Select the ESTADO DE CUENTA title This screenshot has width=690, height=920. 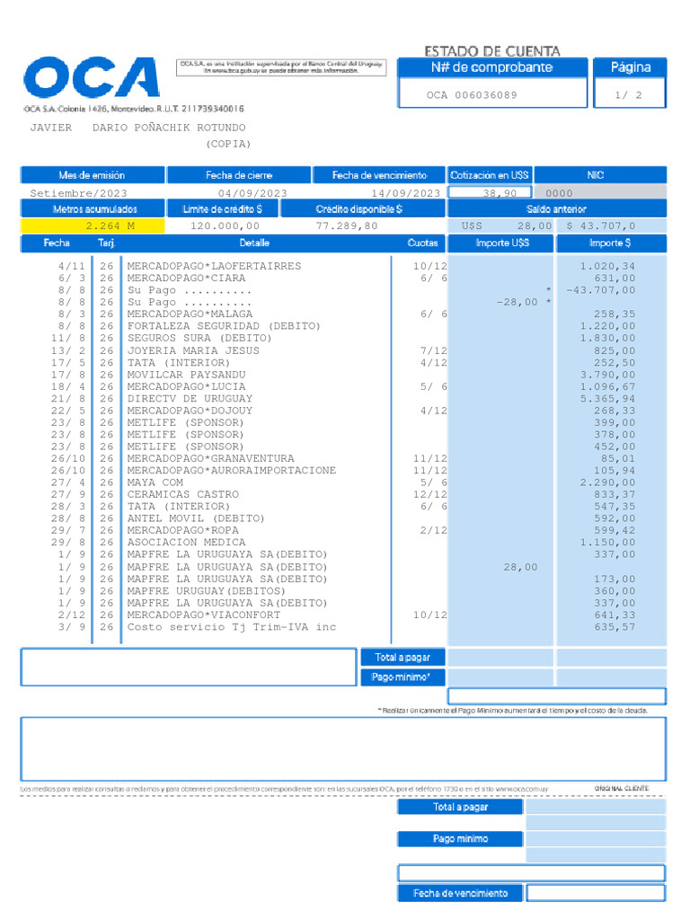click(x=492, y=51)
